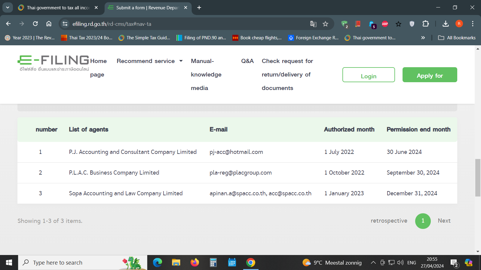Click the E-FILING logo
Image resolution: width=481 pixels, height=270 pixels.
(x=54, y=63)
